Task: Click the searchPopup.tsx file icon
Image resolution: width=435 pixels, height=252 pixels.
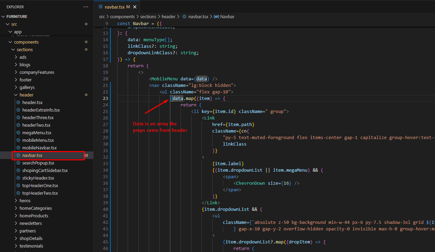Action: (19, 163)
